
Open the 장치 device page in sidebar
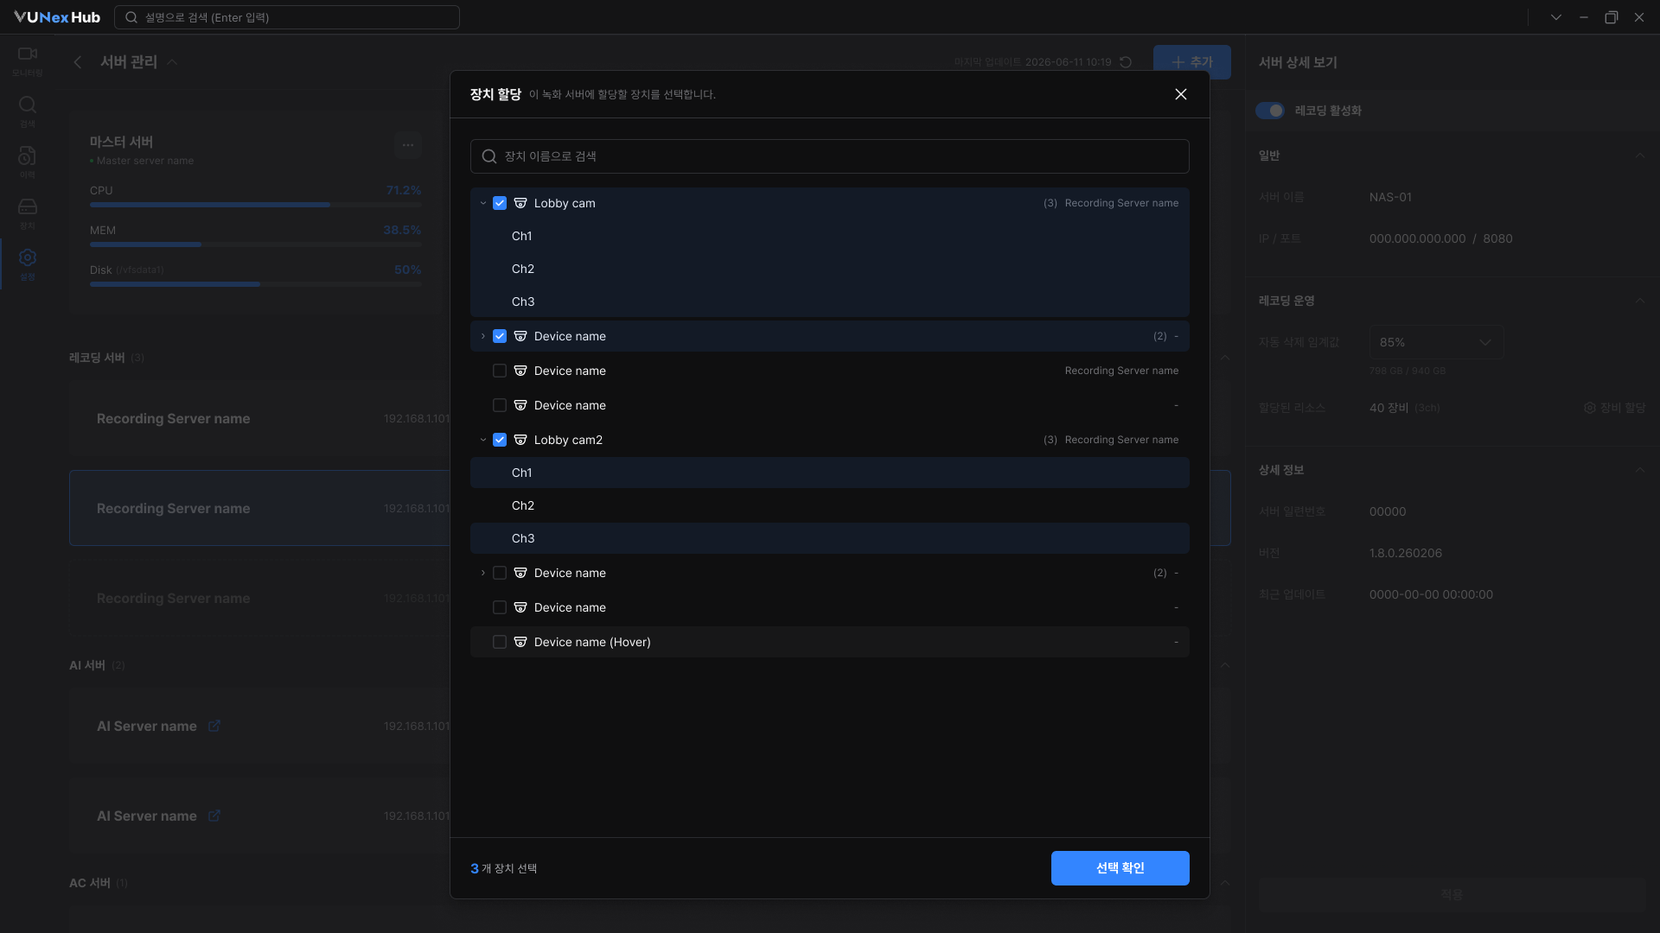pyautogui.click(x=28, y=213)
